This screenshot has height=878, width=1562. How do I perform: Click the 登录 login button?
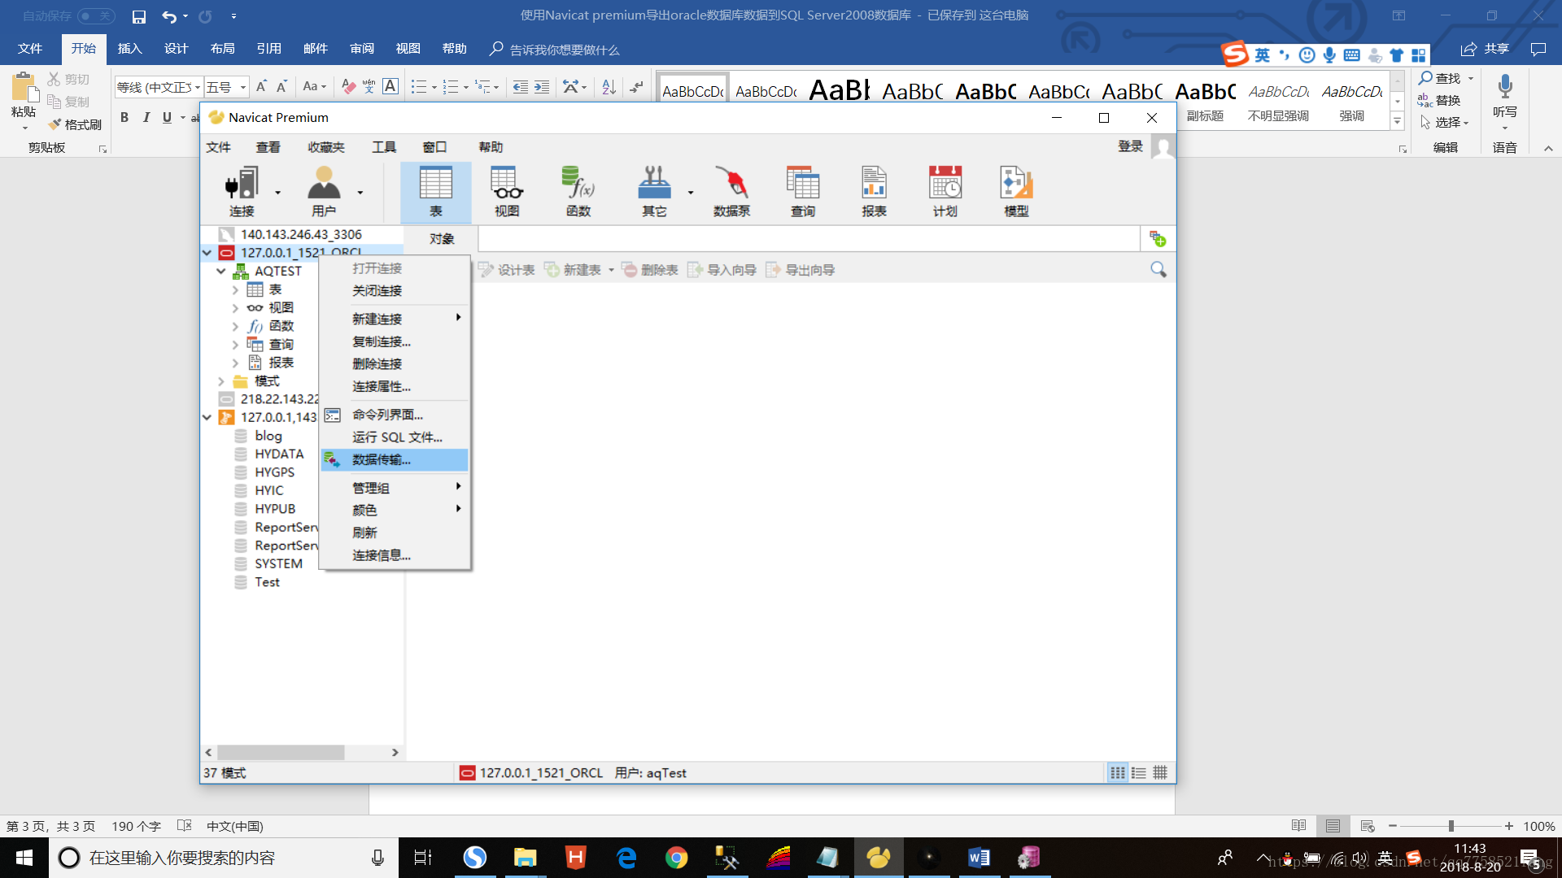1130,146
